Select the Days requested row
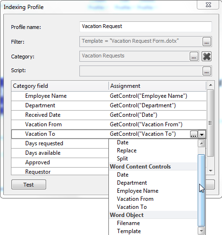 point(60,143)
